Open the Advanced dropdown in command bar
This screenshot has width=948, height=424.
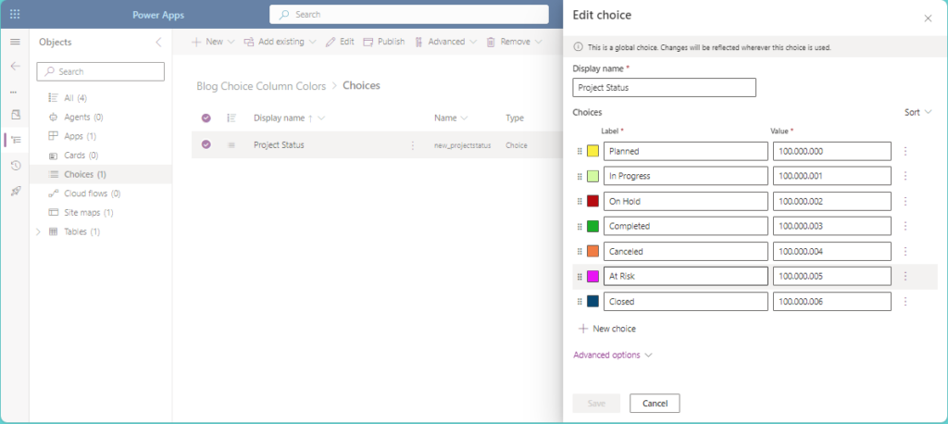(x=446, y=42)
